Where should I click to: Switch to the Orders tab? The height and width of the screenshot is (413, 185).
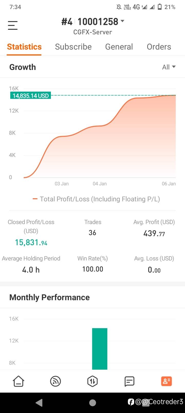click(159, 47)
